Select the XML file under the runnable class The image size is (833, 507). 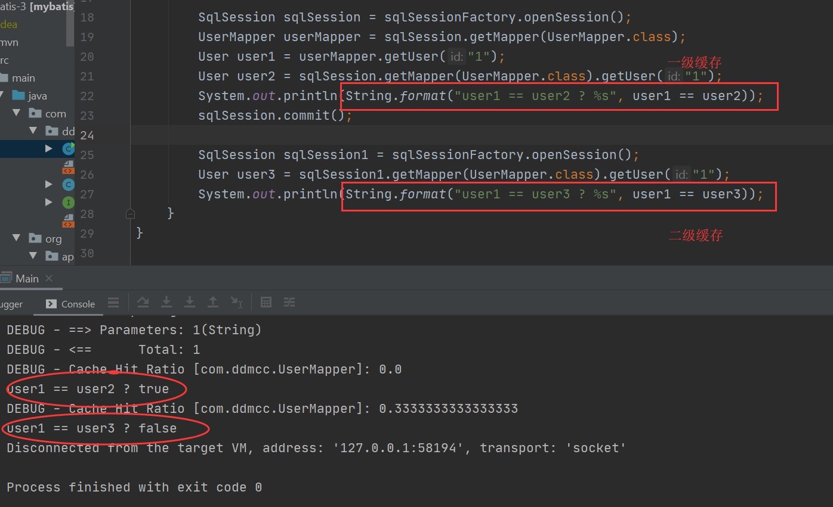click(x=68, y=167)
